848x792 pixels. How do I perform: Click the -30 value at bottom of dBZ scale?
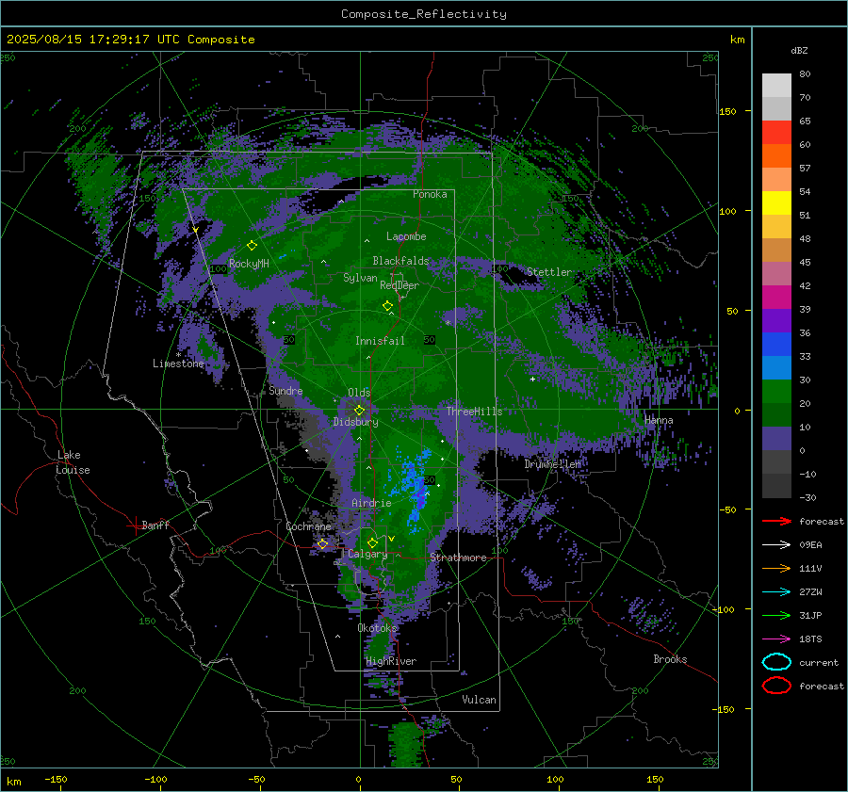807,497
